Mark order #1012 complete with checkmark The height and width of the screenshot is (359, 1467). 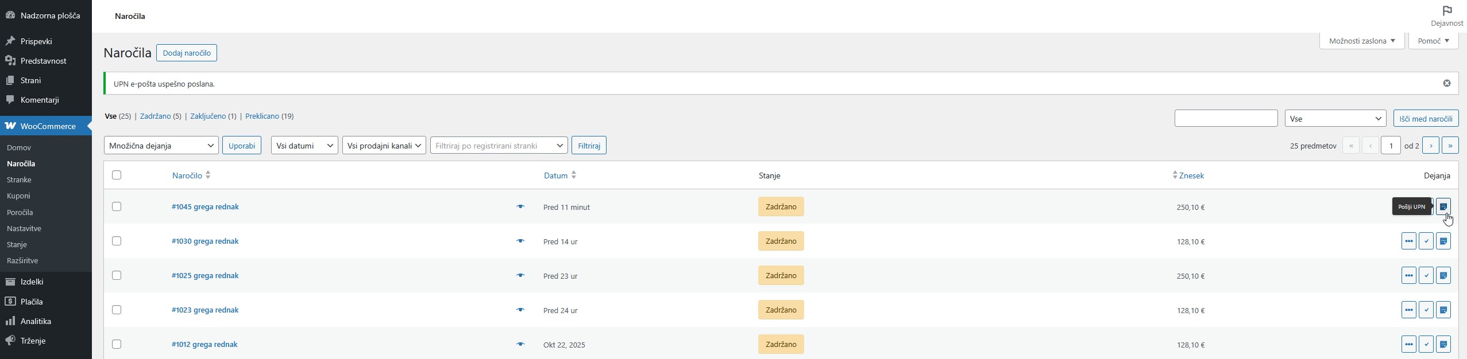[1426, 344]
